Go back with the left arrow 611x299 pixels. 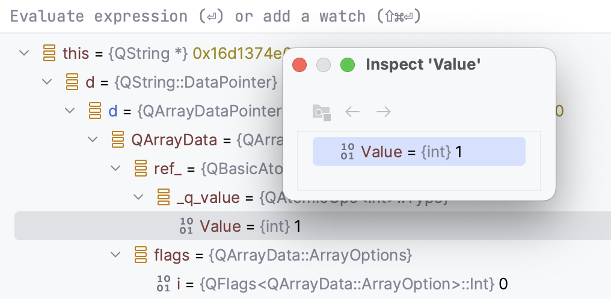pos(352,112)
